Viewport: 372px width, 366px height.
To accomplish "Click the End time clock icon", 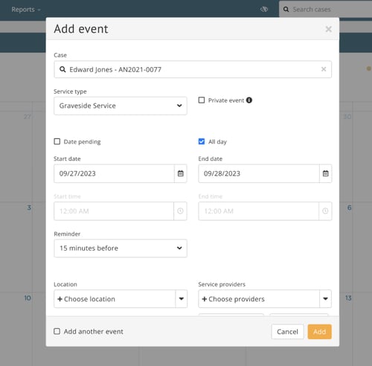I will point(325,211).
